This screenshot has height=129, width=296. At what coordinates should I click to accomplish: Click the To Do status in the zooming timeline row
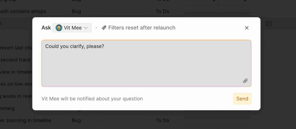pyautogui.click(x=162, y=120)
